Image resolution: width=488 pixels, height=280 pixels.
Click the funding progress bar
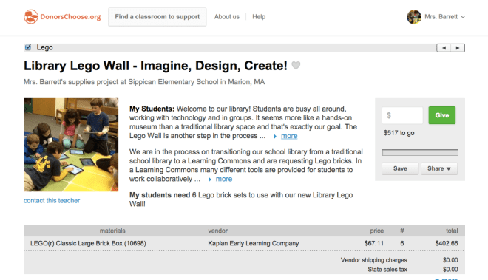(420, 152)
